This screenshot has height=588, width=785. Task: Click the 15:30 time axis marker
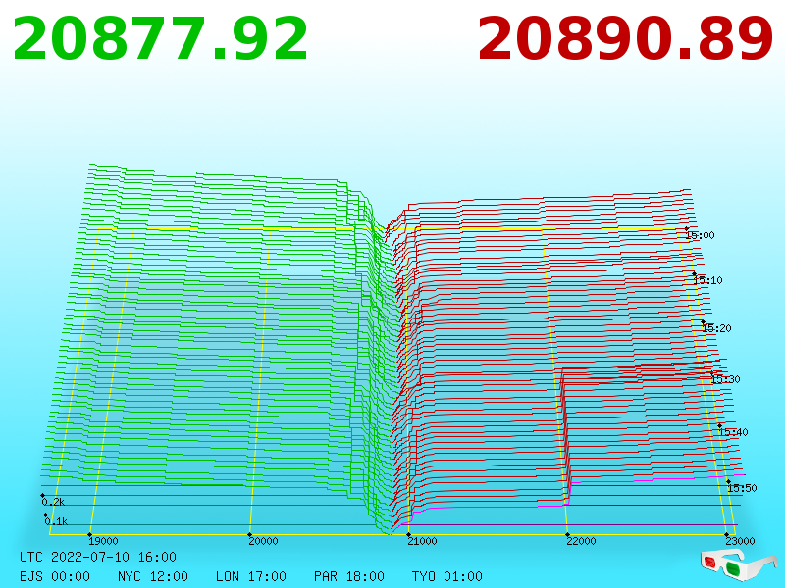click(x=725, y=379)
